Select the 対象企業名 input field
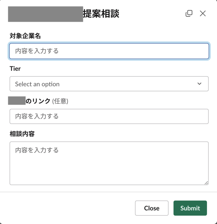 pos(109,51)
